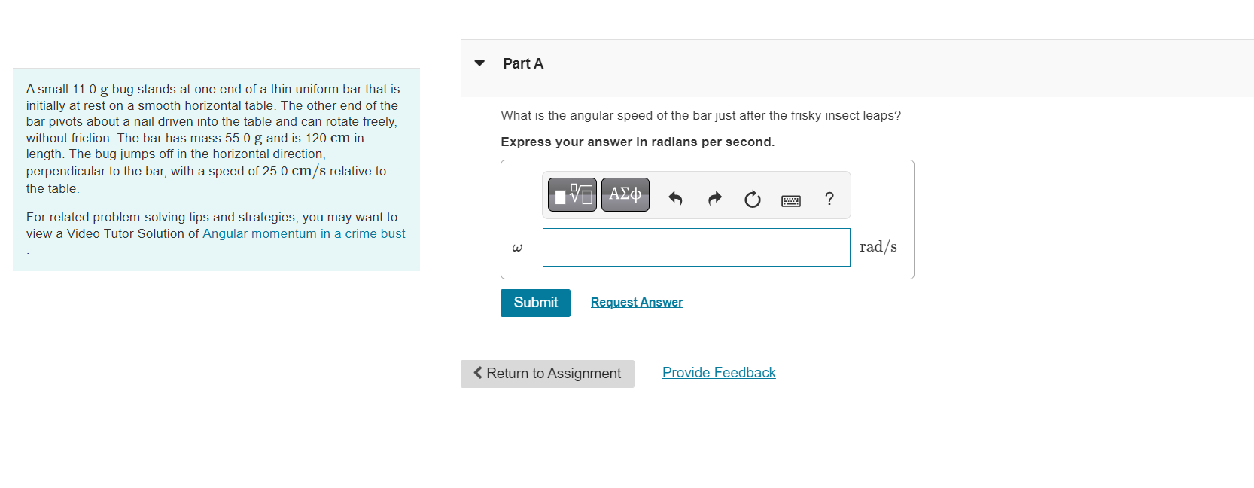1254x488 pixels.
Task: Open the Greek symbols palette ΑΣϕ
Action: click(x=625, y=194)
